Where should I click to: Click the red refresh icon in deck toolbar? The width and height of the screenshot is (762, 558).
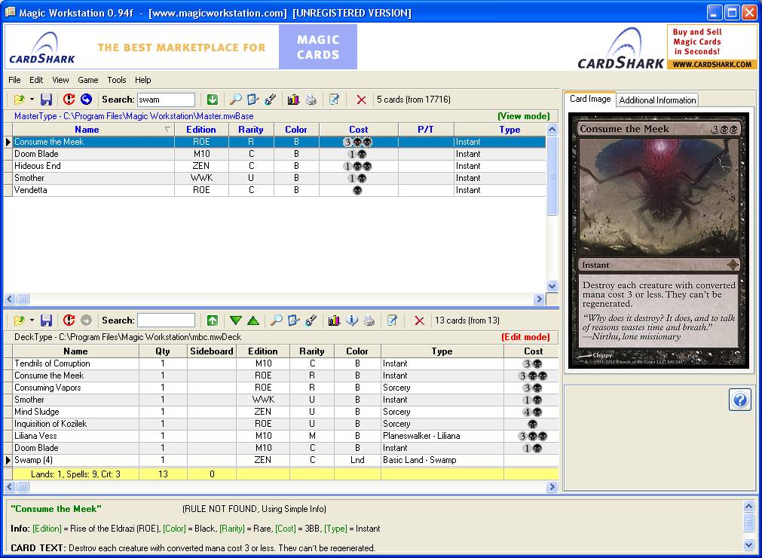coord(69,320)
